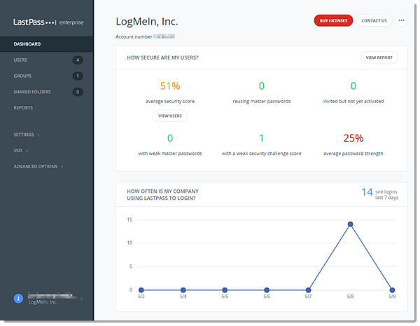
Task: Click the Contact Us button
Action: 374,20
